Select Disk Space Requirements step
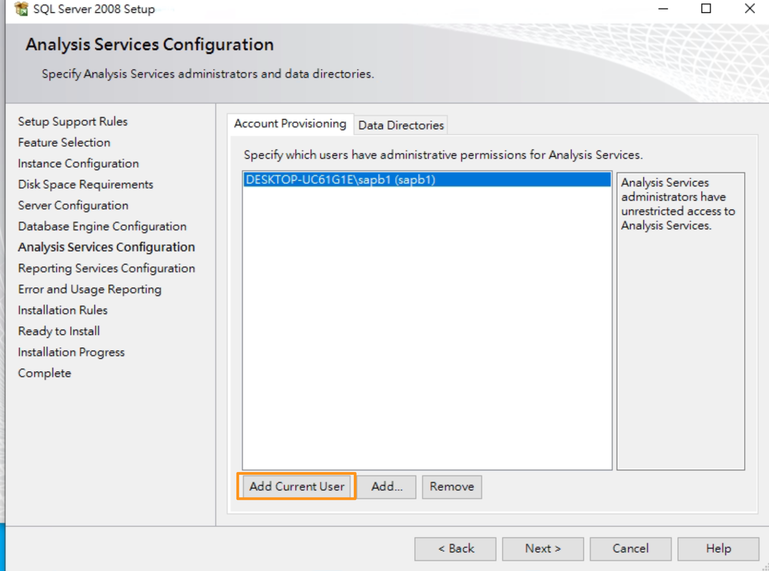This screenshot has width=769, height=571. pos(85,184)
